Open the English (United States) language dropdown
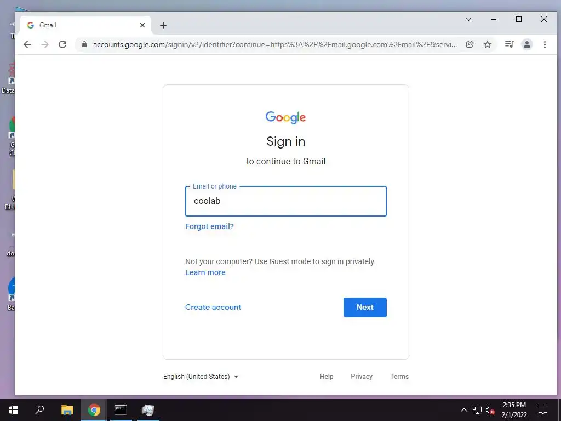561x421 pixels. (201, 376)
